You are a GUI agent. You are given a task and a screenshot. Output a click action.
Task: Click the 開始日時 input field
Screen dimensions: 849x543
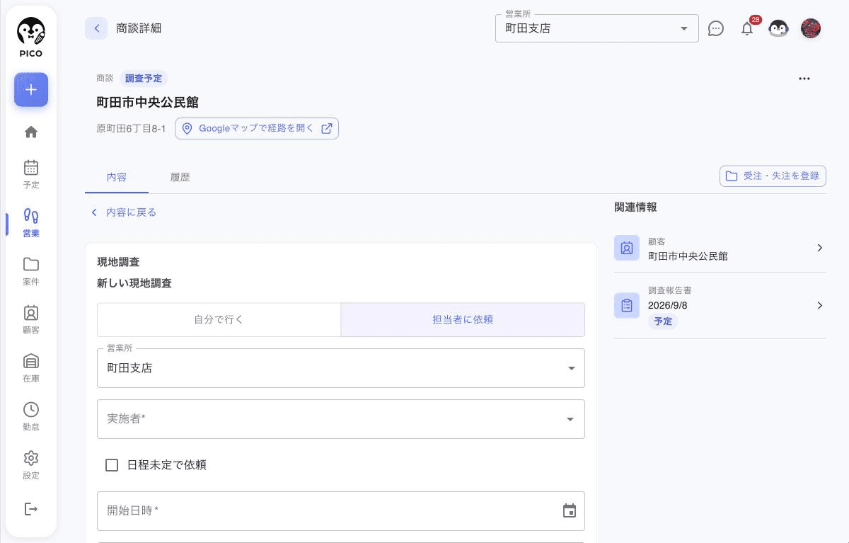(341, 511)
